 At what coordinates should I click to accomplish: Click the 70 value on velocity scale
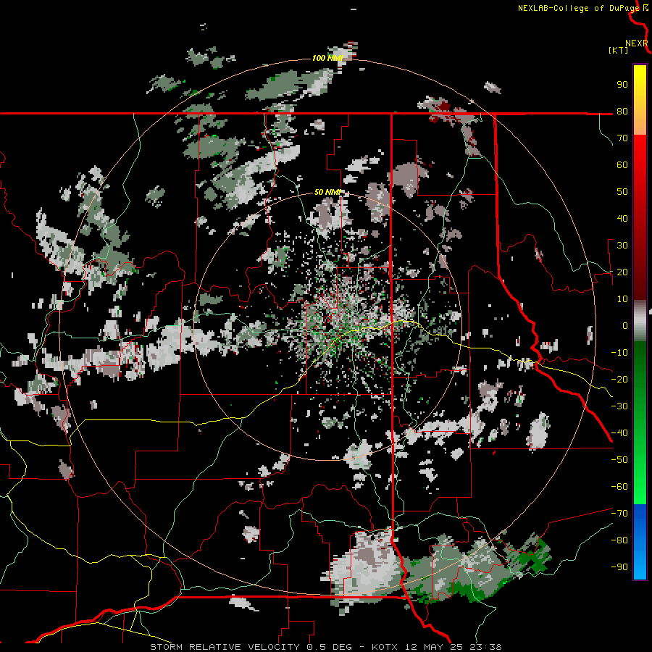click(x=622, y=138)
